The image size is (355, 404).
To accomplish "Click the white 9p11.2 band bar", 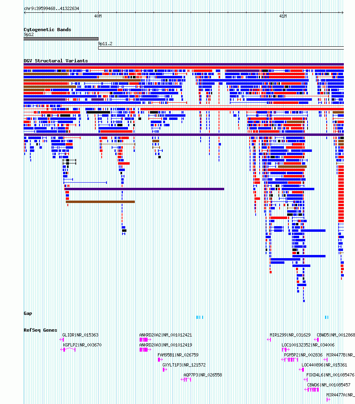I will click(221, 48).
